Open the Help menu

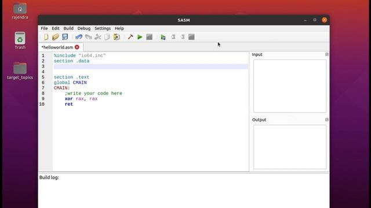click(119, 28)
